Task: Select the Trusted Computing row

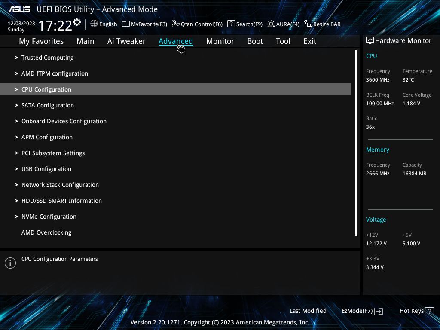Action: pos(175,58)
